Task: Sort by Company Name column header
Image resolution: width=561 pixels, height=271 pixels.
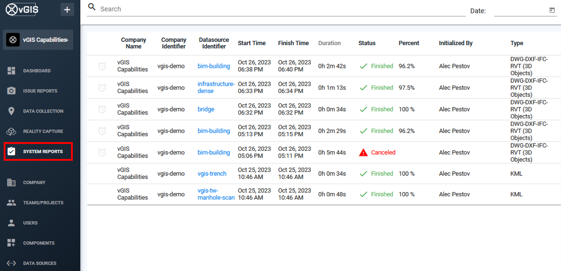Action: pyautogui.click(x=133, y=43)
